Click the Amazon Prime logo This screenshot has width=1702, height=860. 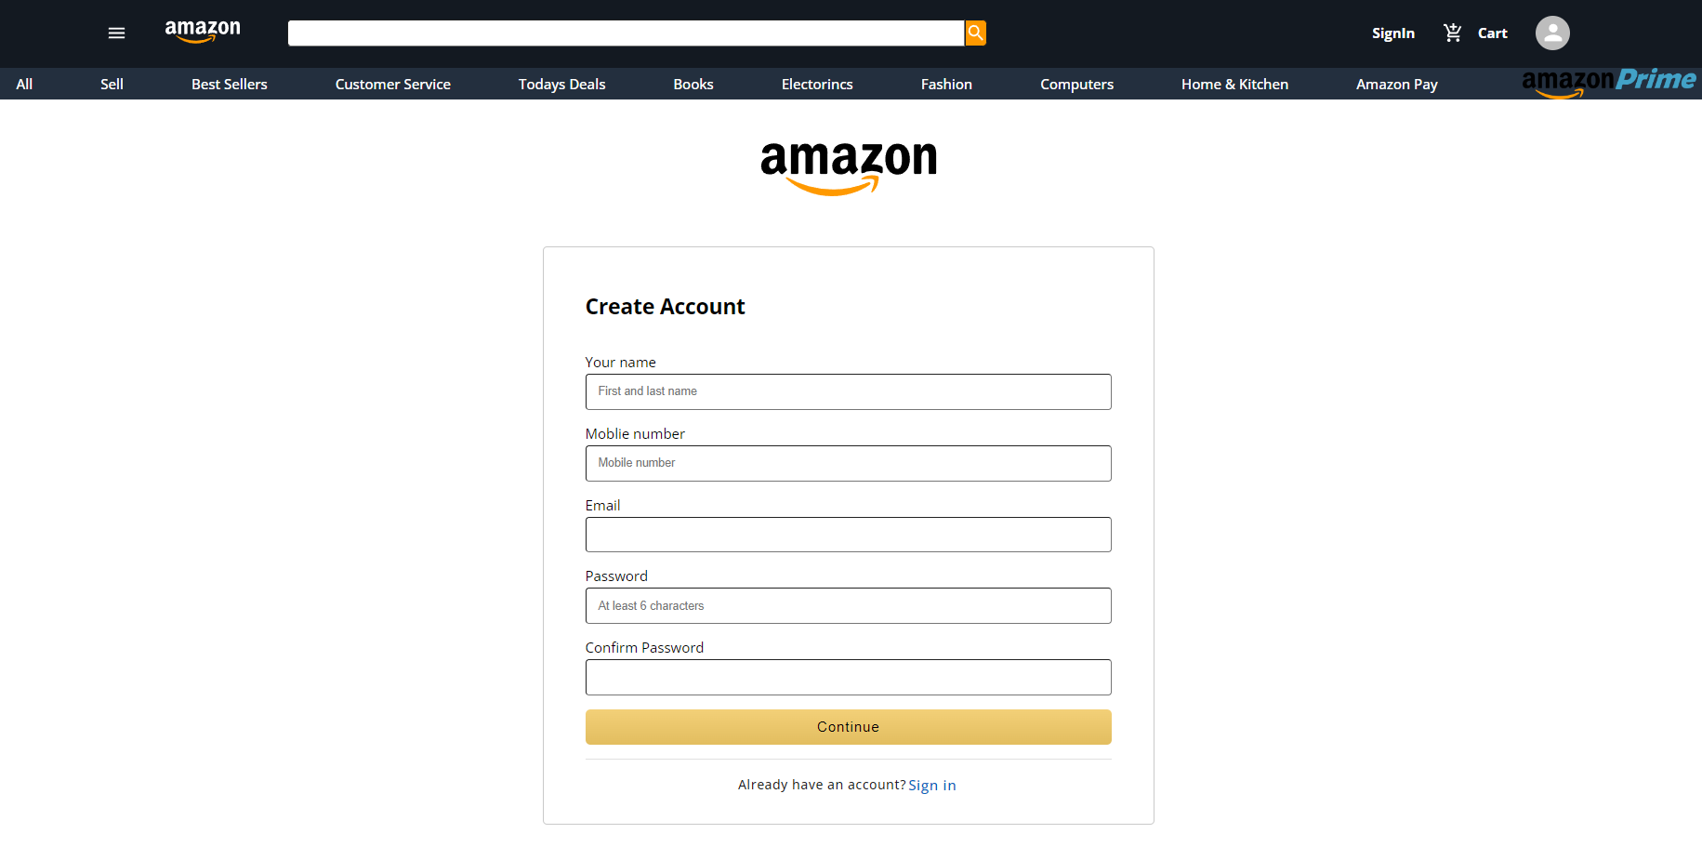tap(1609, 83)
